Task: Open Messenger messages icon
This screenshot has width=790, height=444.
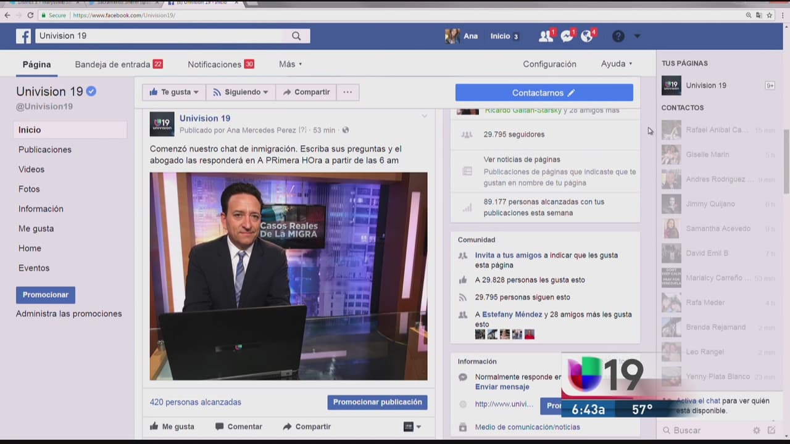Action: pyautogui.click(x=567, y=36)
